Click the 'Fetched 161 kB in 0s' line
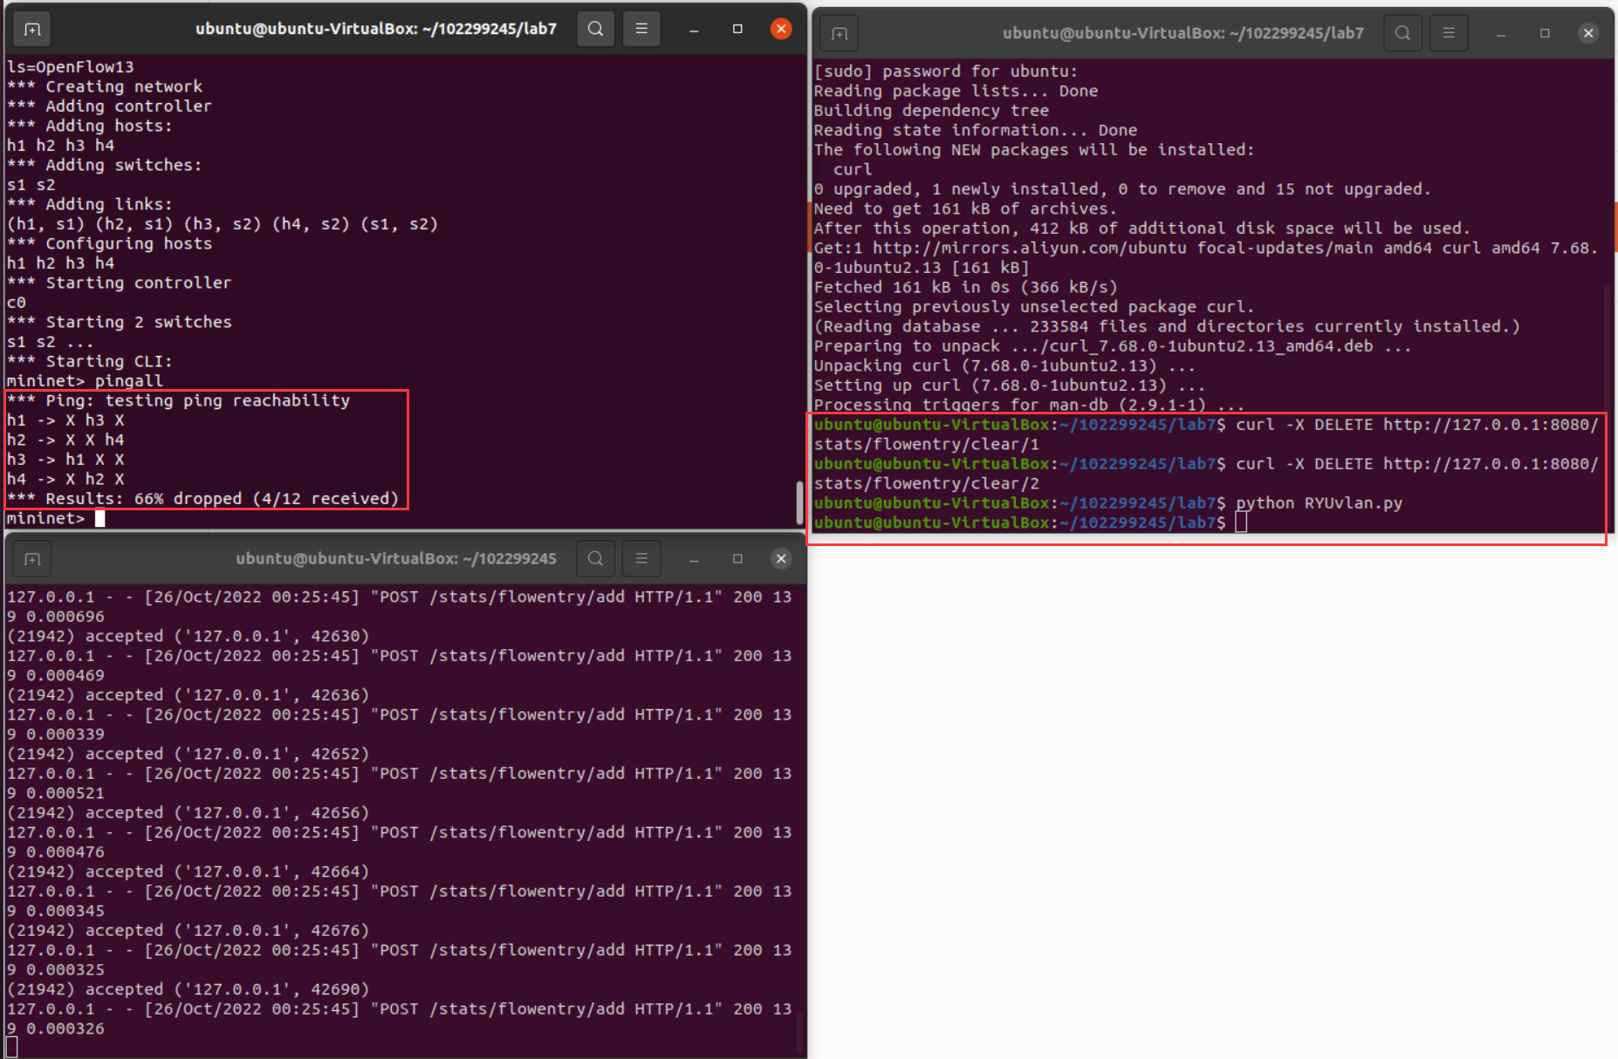 (x=965, y=287)
